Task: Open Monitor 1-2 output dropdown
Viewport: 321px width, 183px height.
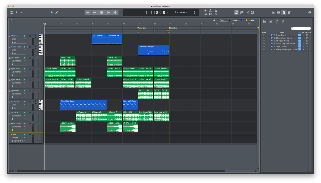Action: coord(18,141)
